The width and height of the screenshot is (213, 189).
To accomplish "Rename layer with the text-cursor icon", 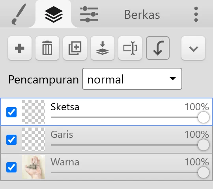I will click(x=130, y=48).
